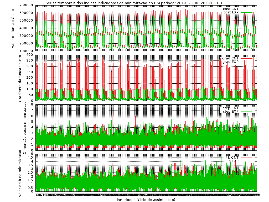This screenshot has height=202, width=269.
Task: Click the 'Gradiente da funcao custo' y-axis label
Action: [20, 78]
